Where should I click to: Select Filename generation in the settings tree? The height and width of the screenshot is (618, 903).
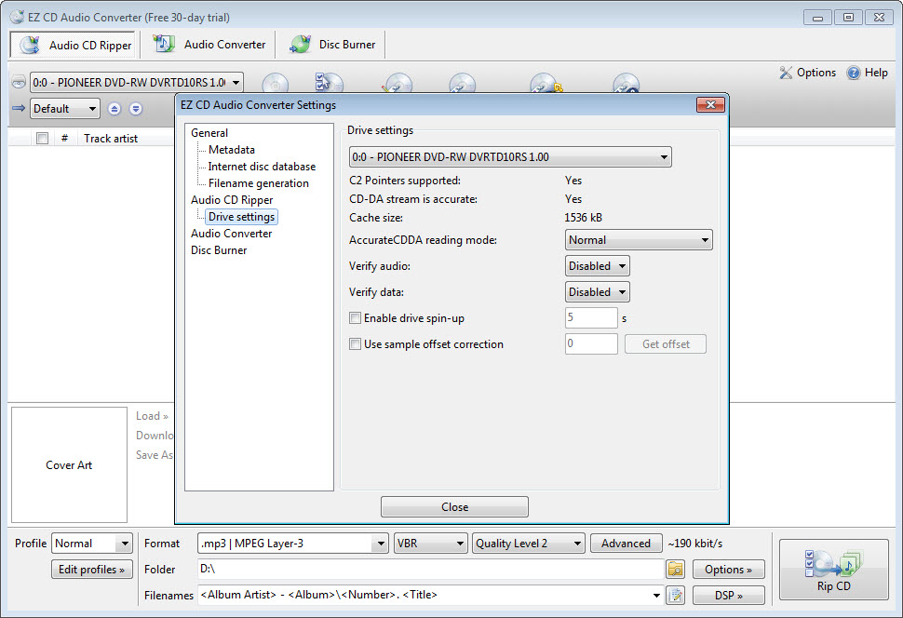[259, 183]
